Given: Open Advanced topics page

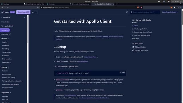Looking at the screenshot, I should (7, 88).
